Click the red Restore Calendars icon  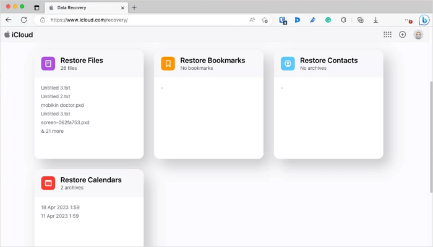48,183
